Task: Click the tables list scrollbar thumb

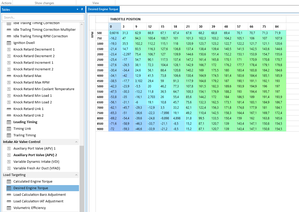Action: pos(82,179)
